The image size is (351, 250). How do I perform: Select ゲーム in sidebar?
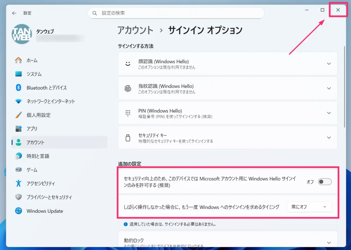[x=59, y=170]
